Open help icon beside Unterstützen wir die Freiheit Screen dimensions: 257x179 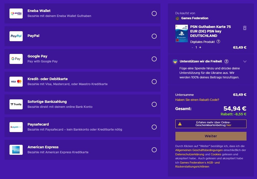click(x=226, y=61)
